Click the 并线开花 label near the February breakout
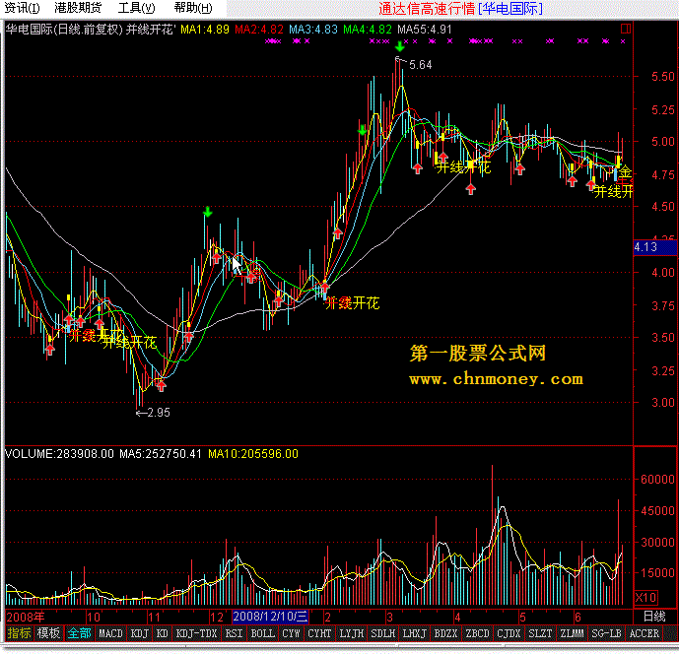Image resolution: width=679 pixels, height=654 pixels. click(352, 303)
